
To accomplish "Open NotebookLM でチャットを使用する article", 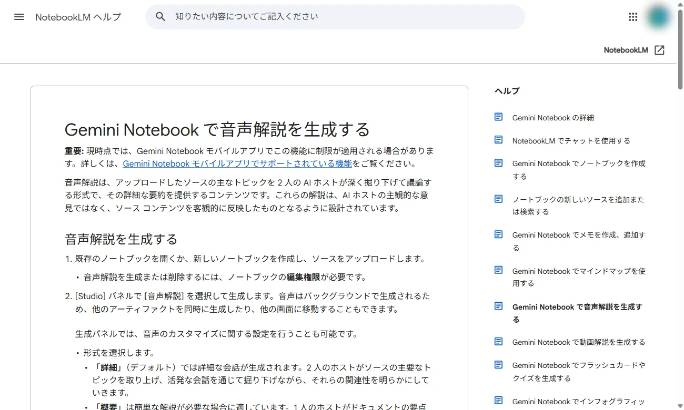I will coord(571,141).
